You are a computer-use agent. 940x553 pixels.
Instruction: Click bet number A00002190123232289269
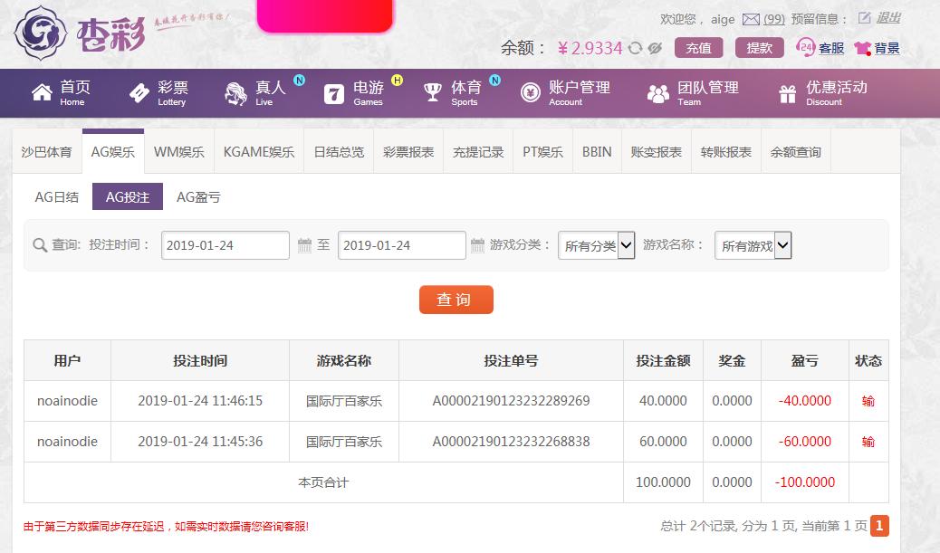coord(511,401)
